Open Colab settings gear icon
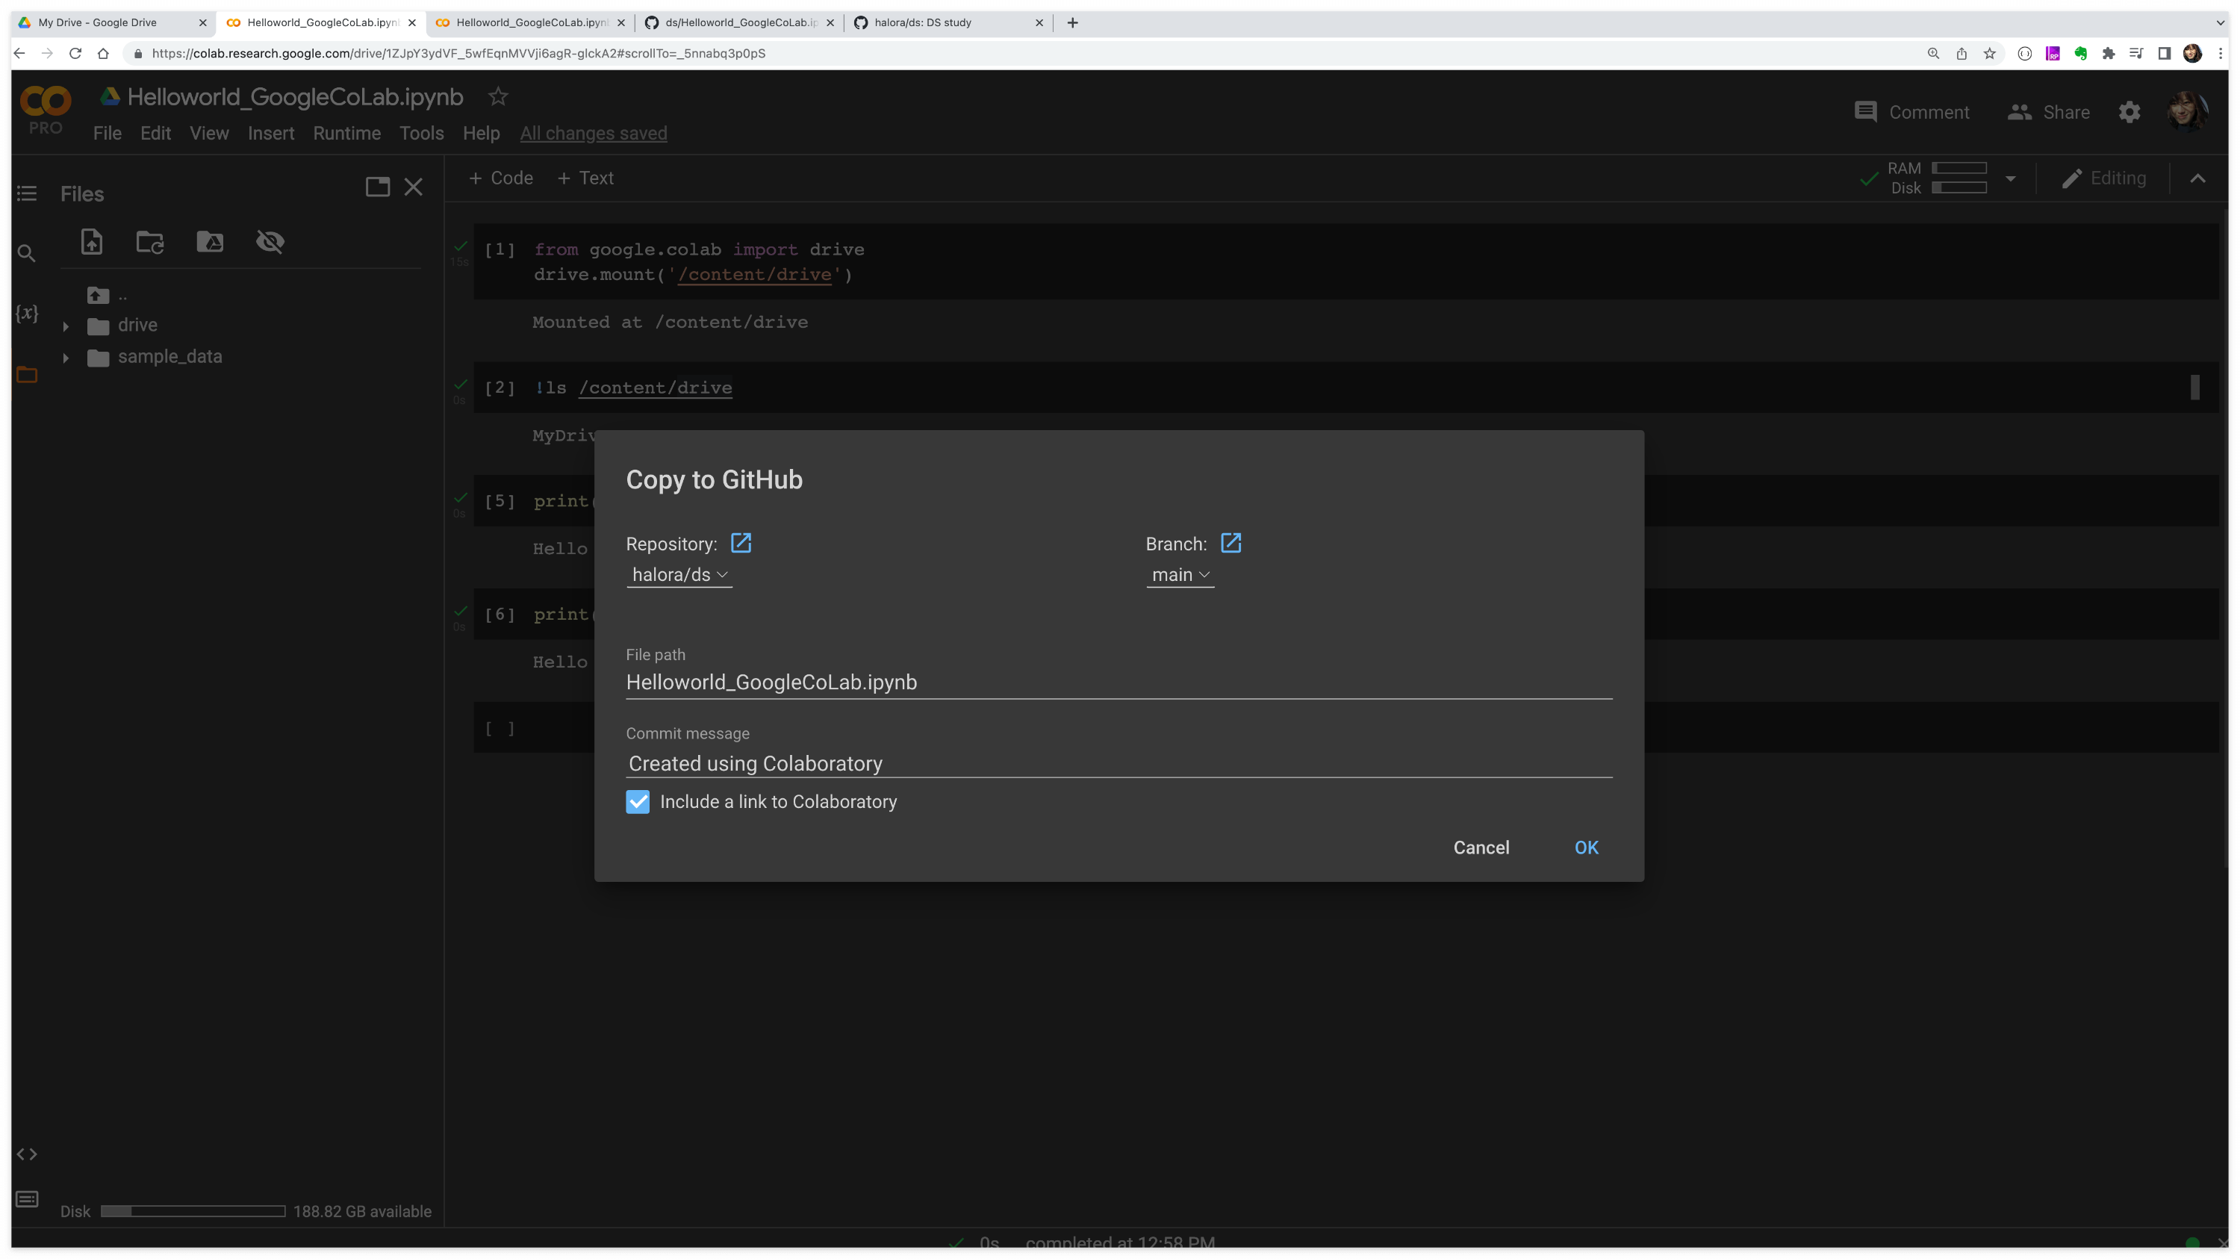This screenshot has width=2240, height=1259. point(2129,112)
